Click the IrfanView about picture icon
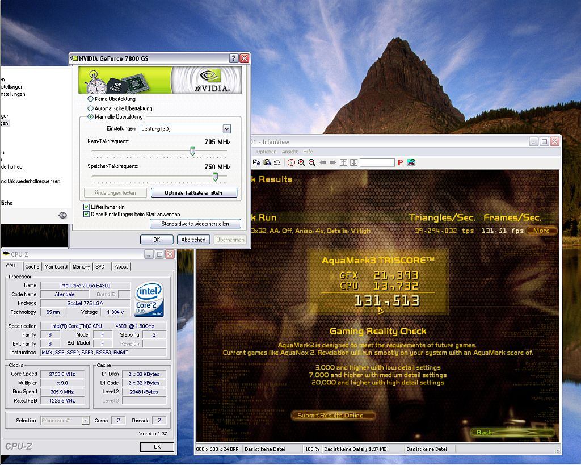 coord(411,162)
